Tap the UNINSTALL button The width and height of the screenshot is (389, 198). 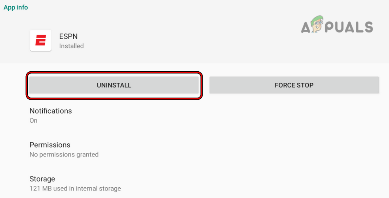tap(114, 85)
